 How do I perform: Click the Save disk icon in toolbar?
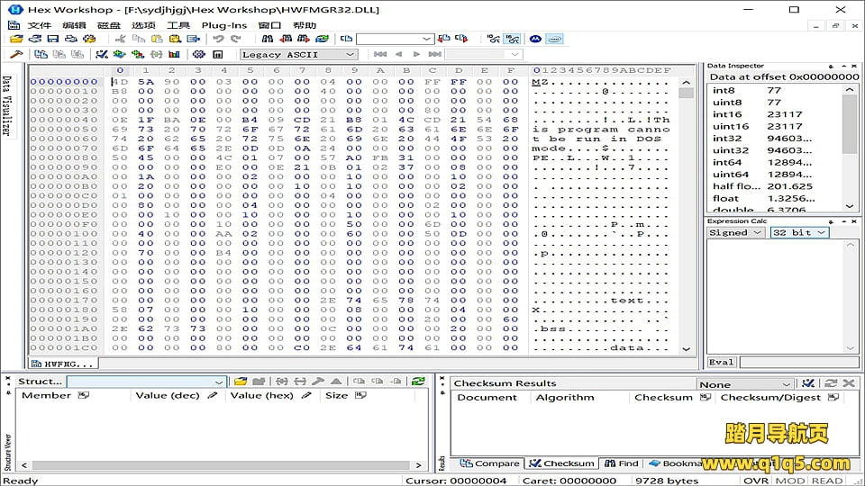(52, 40)
